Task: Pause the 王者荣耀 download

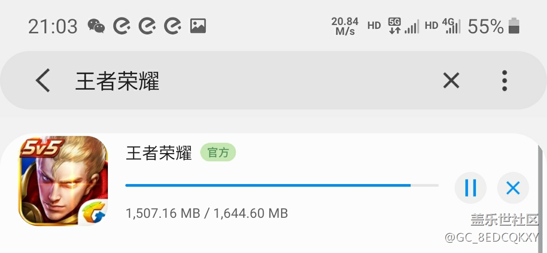Action: tap(471, 188)
